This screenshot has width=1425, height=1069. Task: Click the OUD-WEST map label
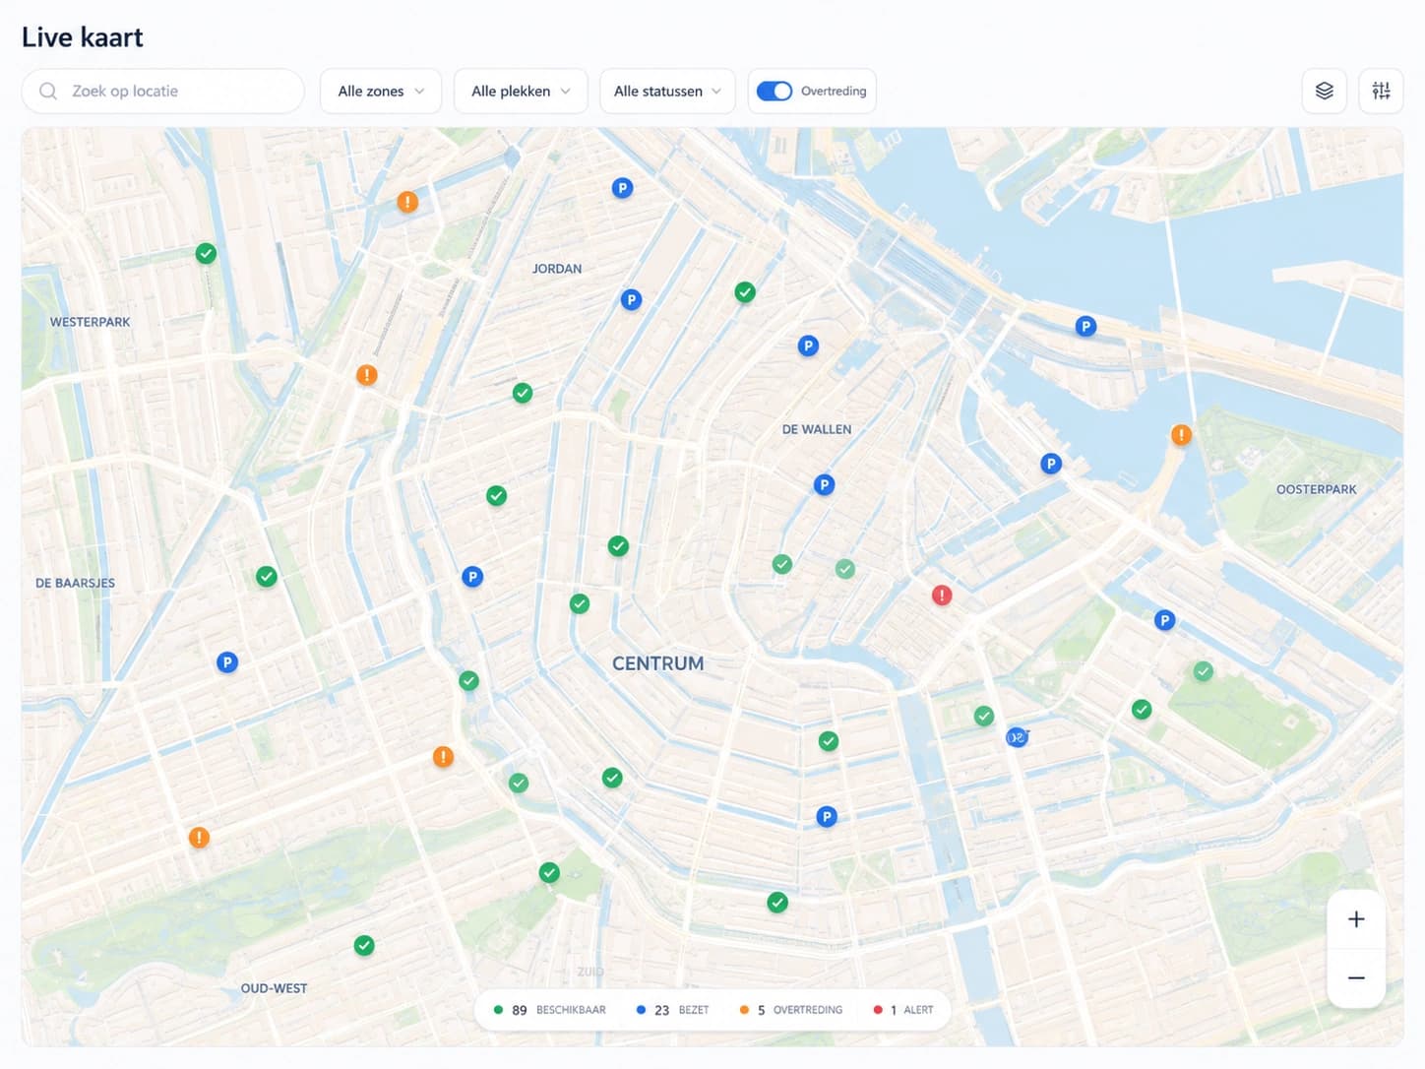coord(274,988)
